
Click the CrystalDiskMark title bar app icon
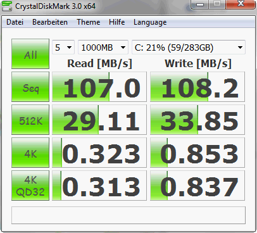click(7, 6)
